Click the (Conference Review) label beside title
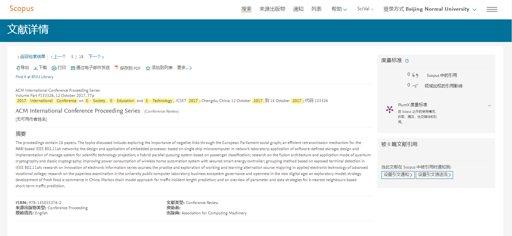Image resolution: width=512 pixels, height=236 pixels. point(162,111)
